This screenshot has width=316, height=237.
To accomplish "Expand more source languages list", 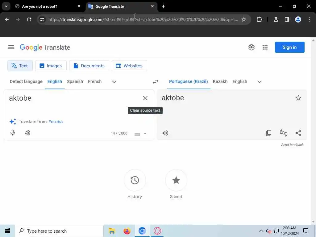I will (x=114, y=81).
